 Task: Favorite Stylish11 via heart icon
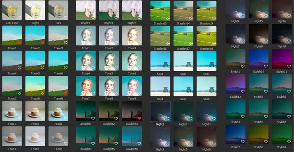click(x=289, y=66)
